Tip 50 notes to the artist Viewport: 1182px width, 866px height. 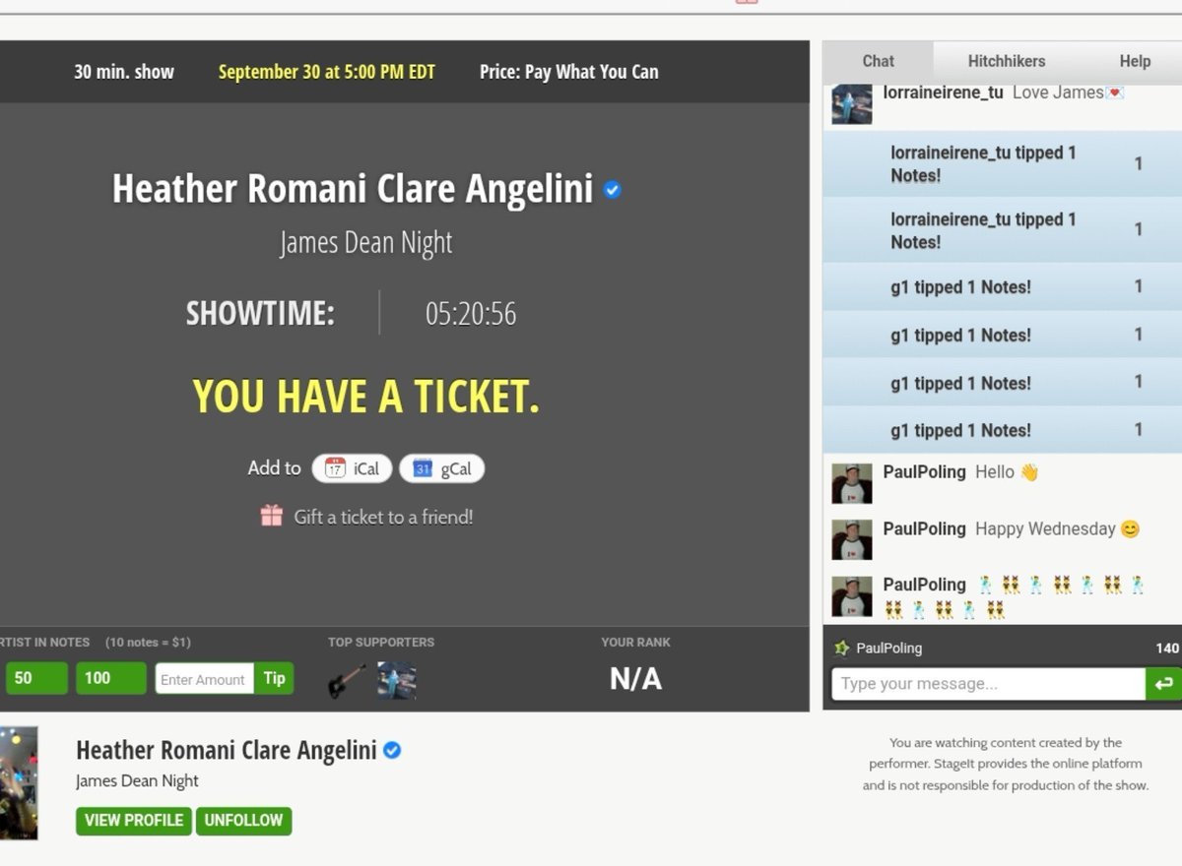pyautogui.click(x=36, y=678)
